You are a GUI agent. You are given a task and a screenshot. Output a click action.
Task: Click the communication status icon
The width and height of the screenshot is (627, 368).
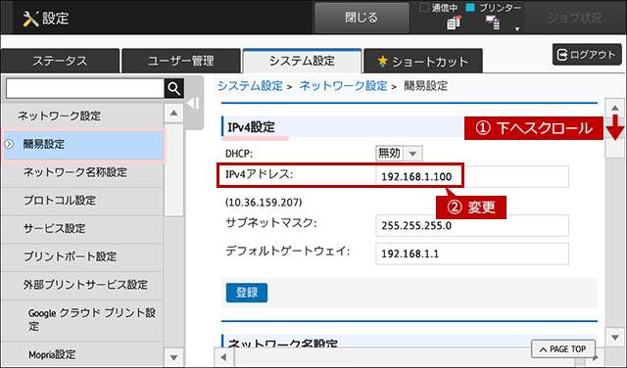point(454,23)
